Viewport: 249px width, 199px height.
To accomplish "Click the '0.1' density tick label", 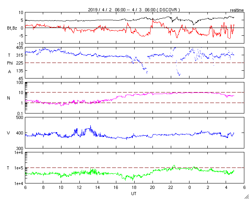I will click(x=21, y=113).
